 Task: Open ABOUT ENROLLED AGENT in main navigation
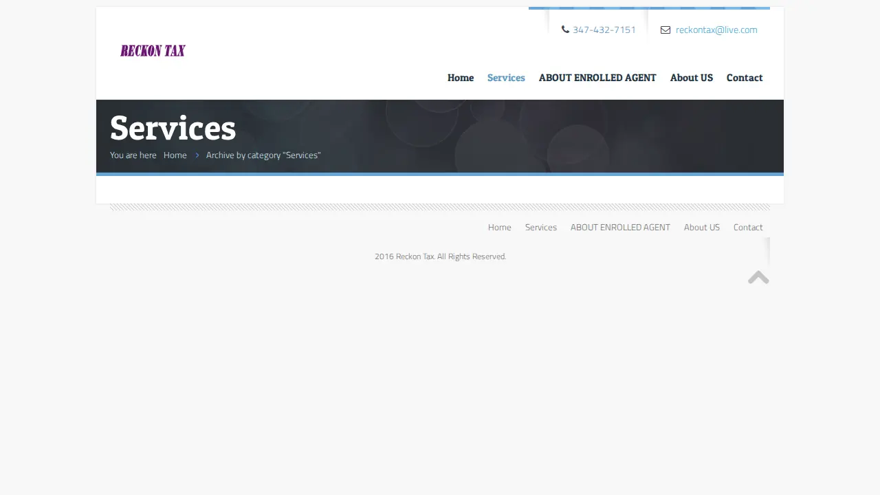[x=597, y=78]
